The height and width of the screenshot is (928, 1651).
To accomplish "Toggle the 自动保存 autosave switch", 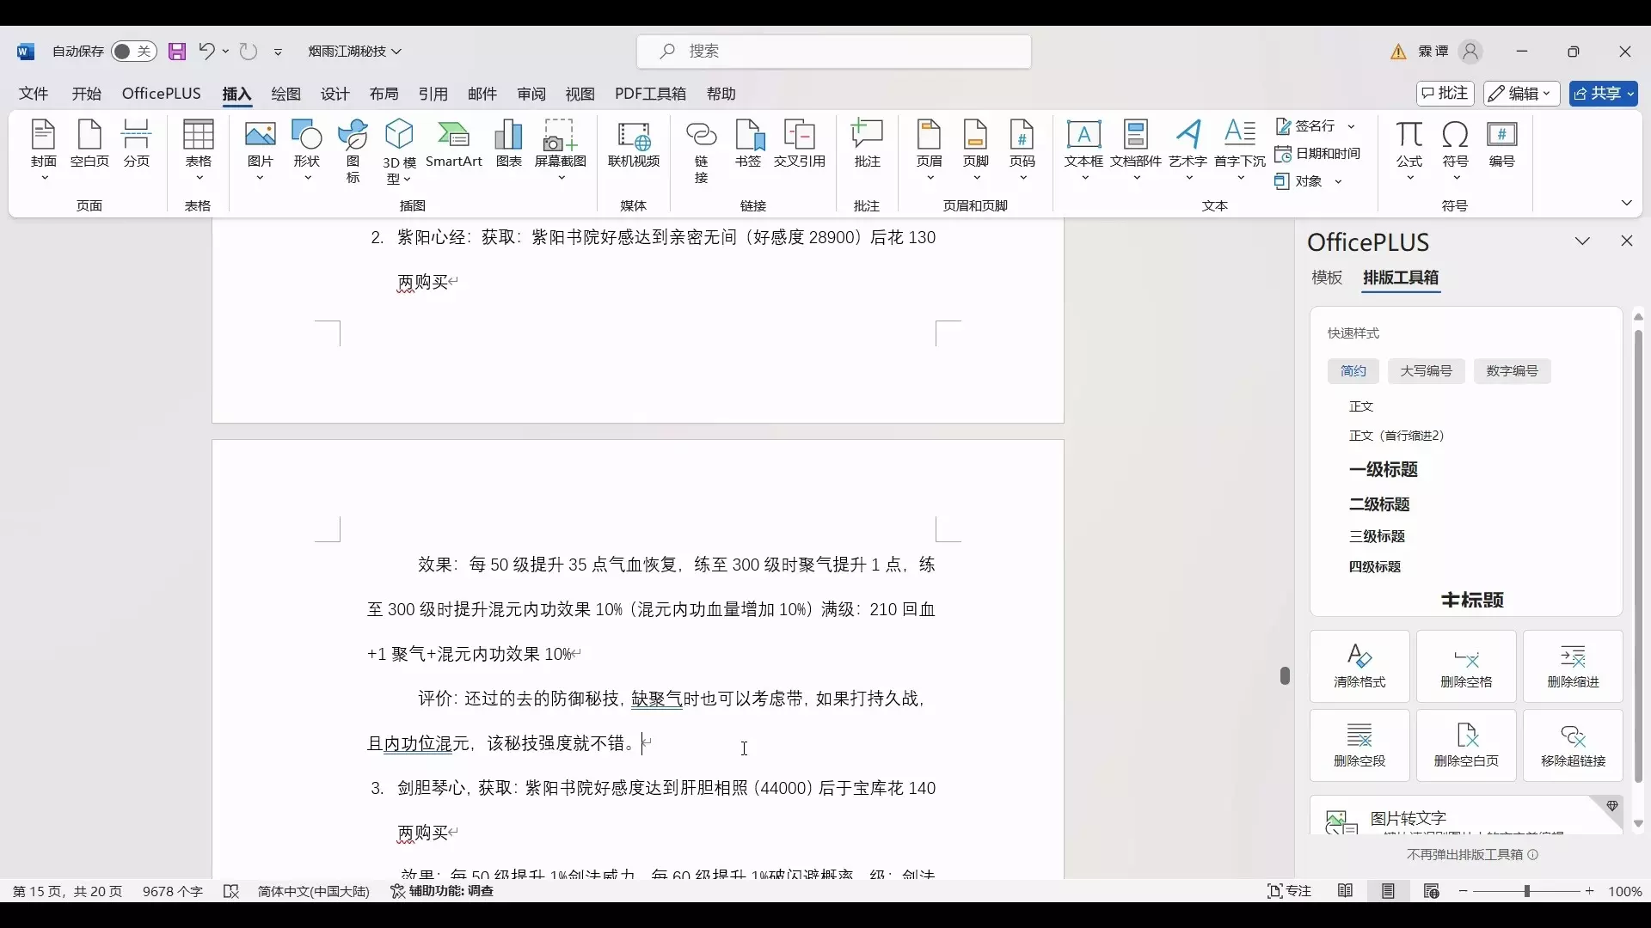I will pyautogui.click(x=133, y=52).
